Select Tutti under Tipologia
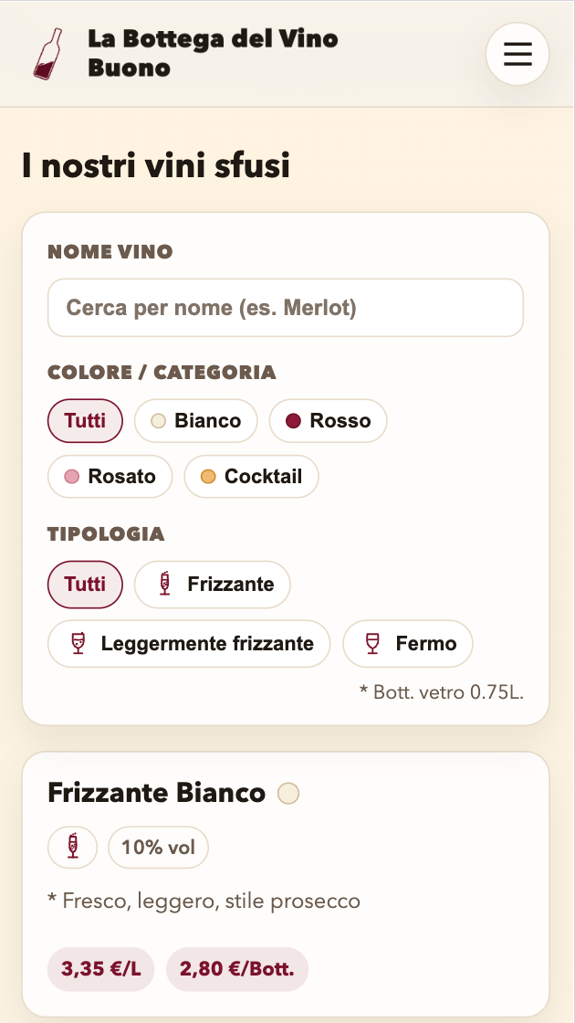This screenshot has width=575, height=1023. coord(85,585)
